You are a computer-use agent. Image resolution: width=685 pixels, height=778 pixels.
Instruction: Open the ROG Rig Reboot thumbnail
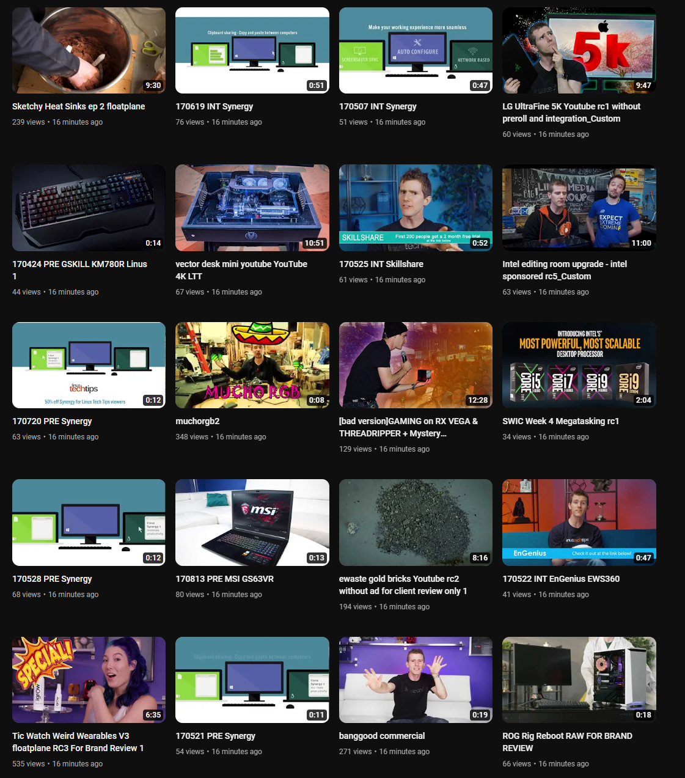click(579, 680)
